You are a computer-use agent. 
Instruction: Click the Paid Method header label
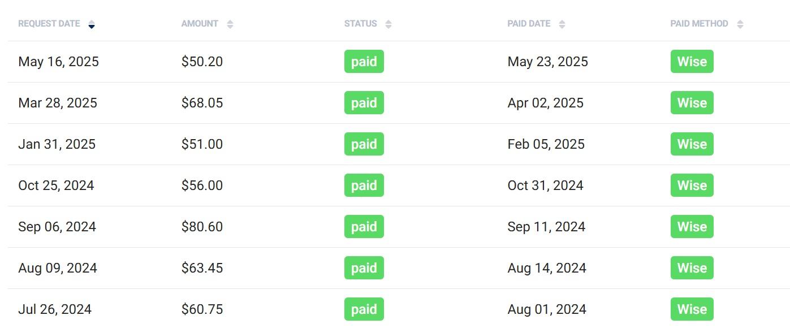[700, 24]
